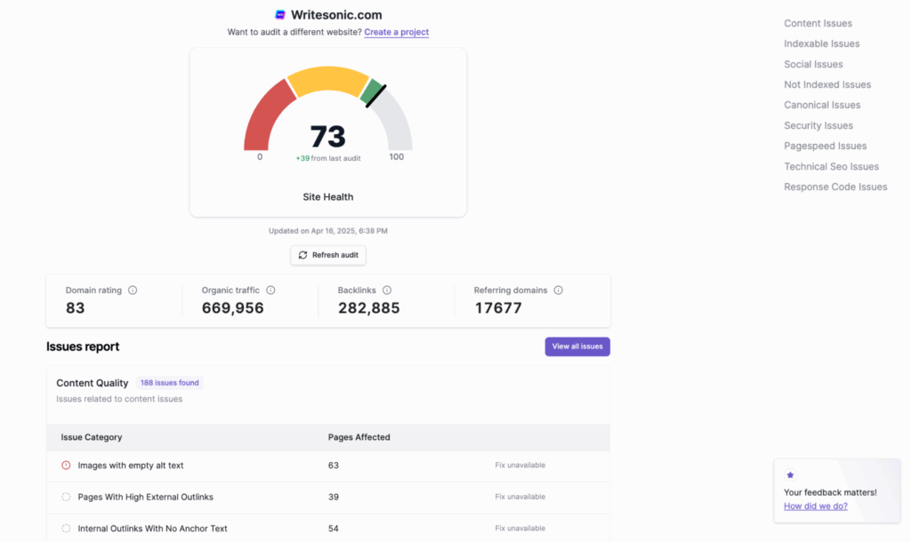Click the Backlinks value 282,885
The image size is (911, 542).
point(369,308)
